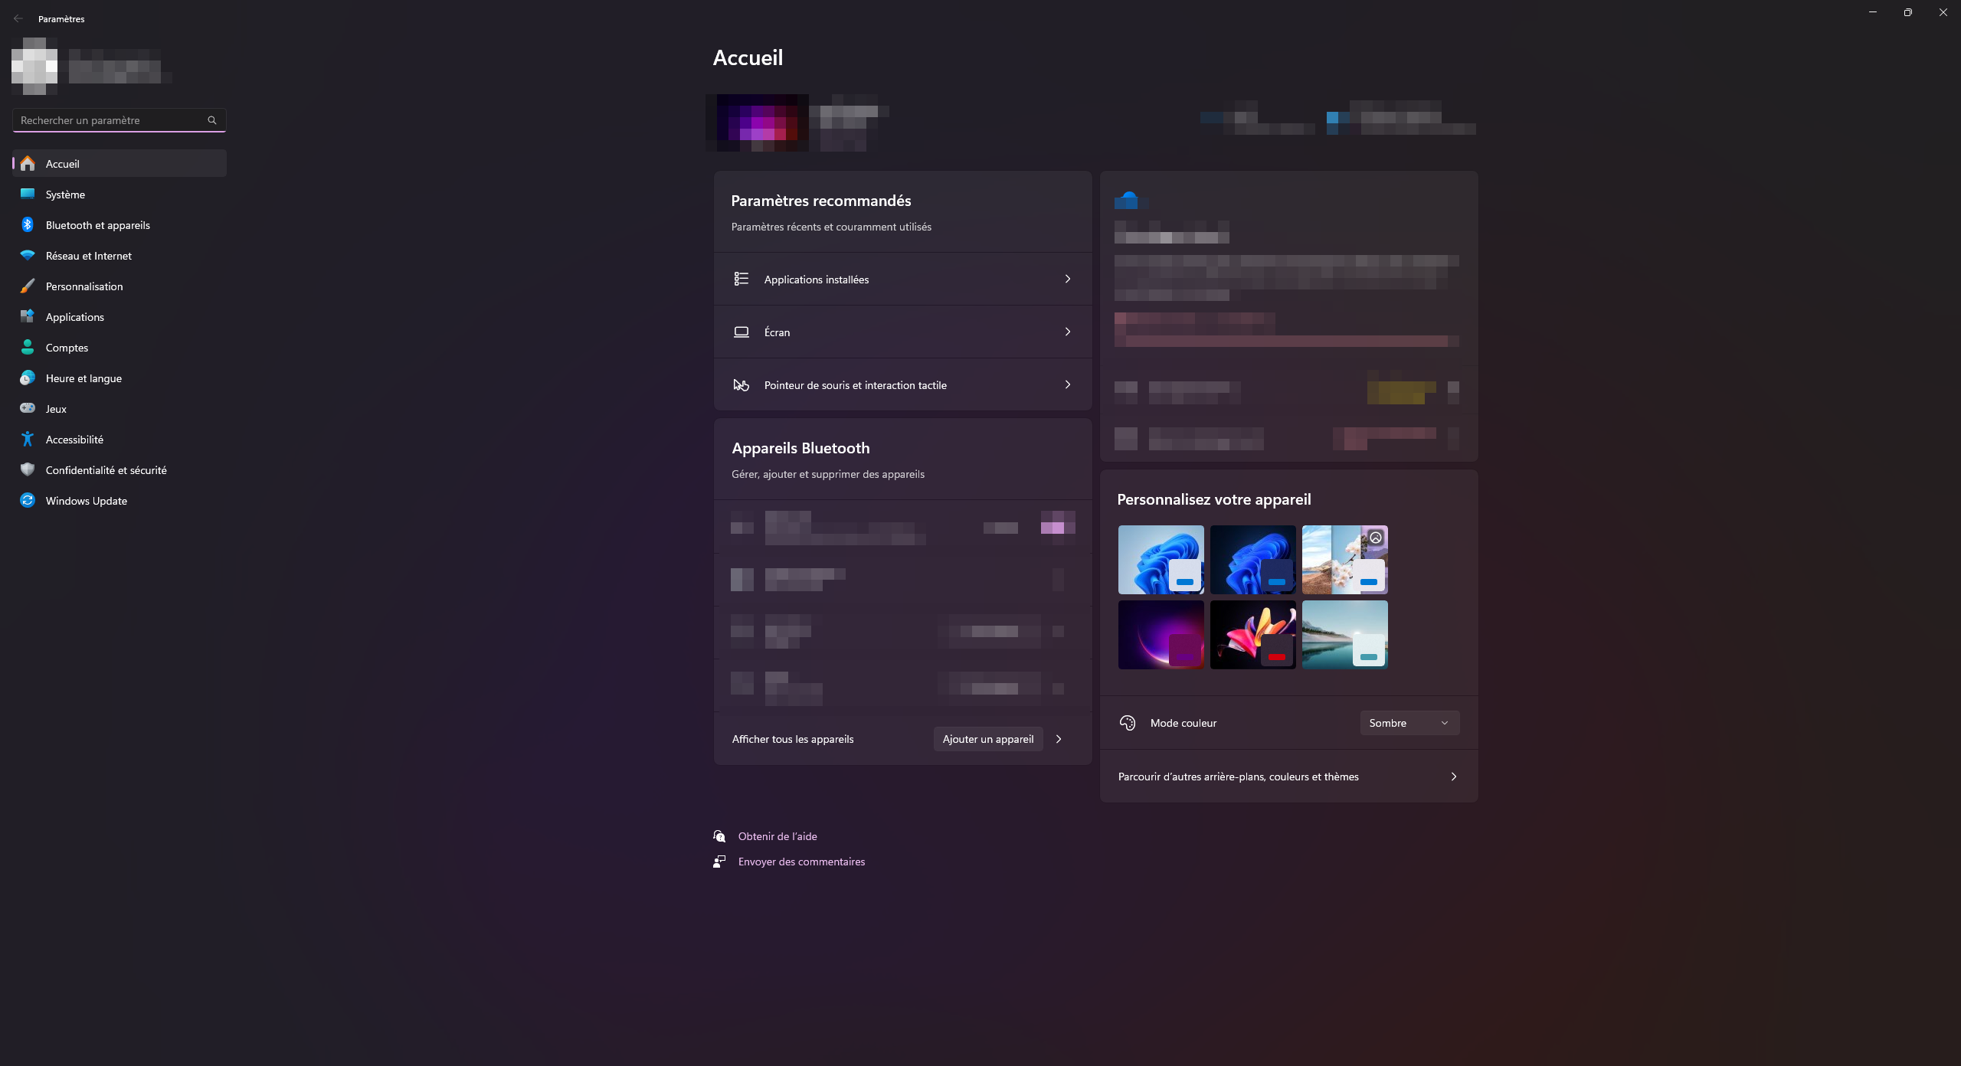Open the Écran settings row
The height and width of the screenshot is (1066, 1961).
pyautogui.click(x=902, y=332)
